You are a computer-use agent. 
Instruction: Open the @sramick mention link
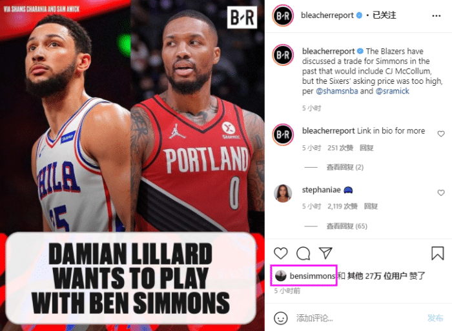(x=393, y=91)
